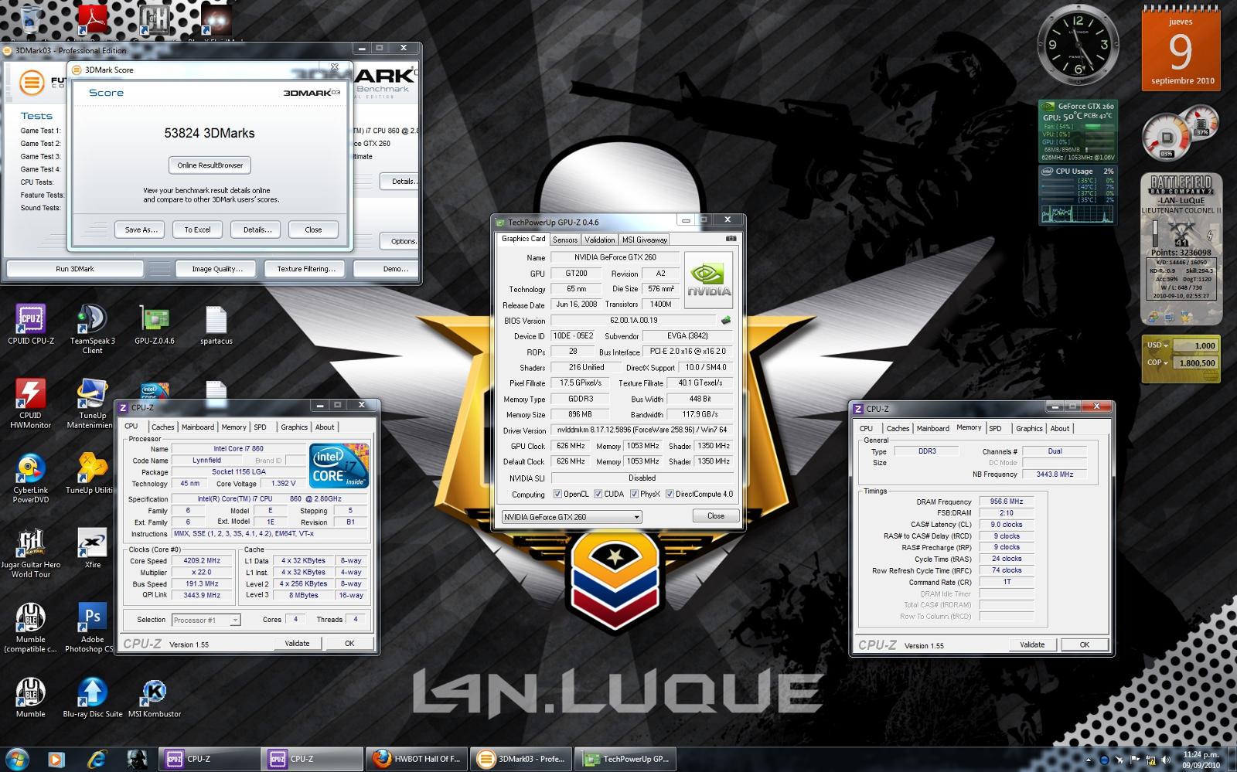
Task: Toggle the CUDA checkbox in GPU-Z
Action: click(x=597, y=494)
